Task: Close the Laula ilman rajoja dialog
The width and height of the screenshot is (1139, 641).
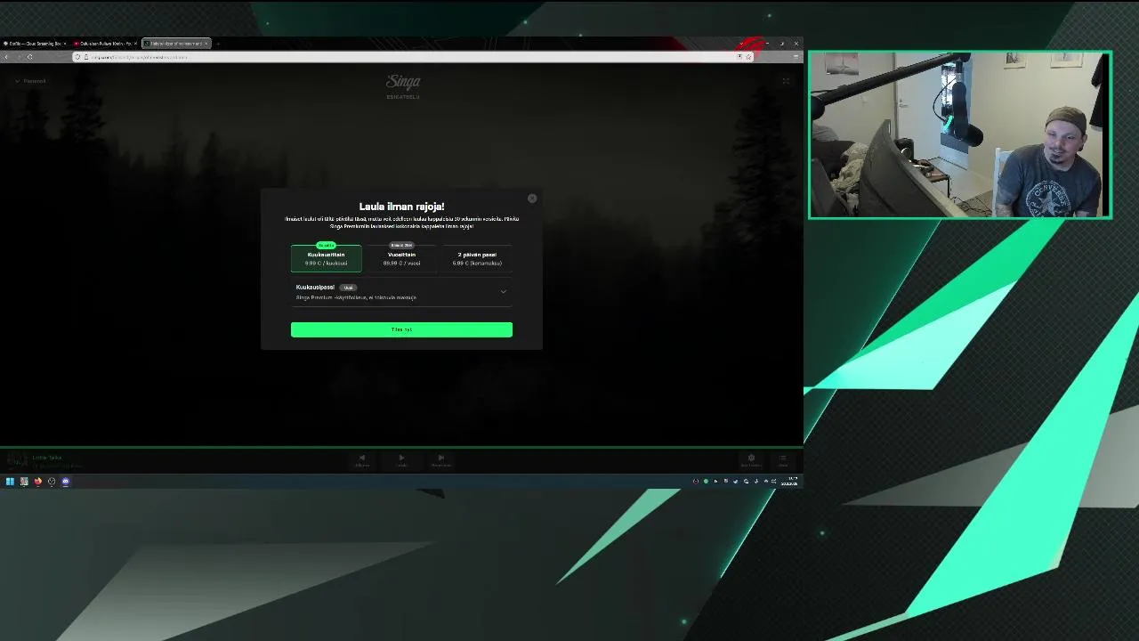Action: point(532,199)
